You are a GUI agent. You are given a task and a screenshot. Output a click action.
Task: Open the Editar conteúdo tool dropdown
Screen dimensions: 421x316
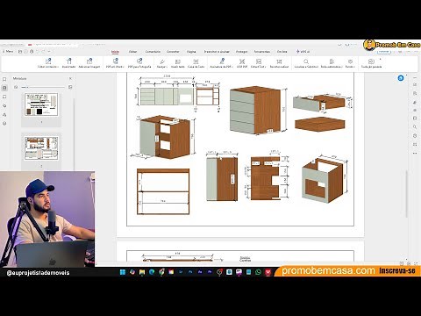48,63
